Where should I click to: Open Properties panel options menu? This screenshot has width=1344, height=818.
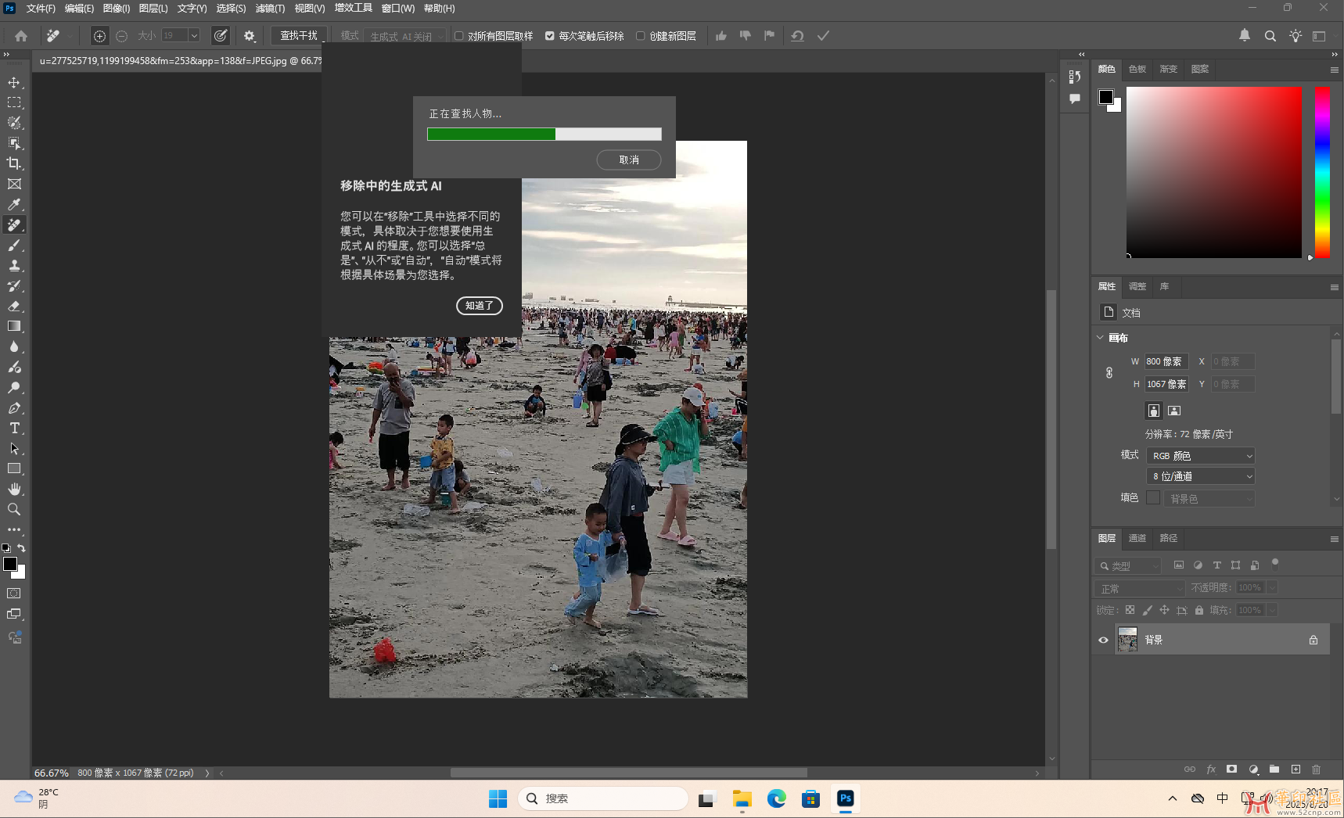coord(1335,287)
